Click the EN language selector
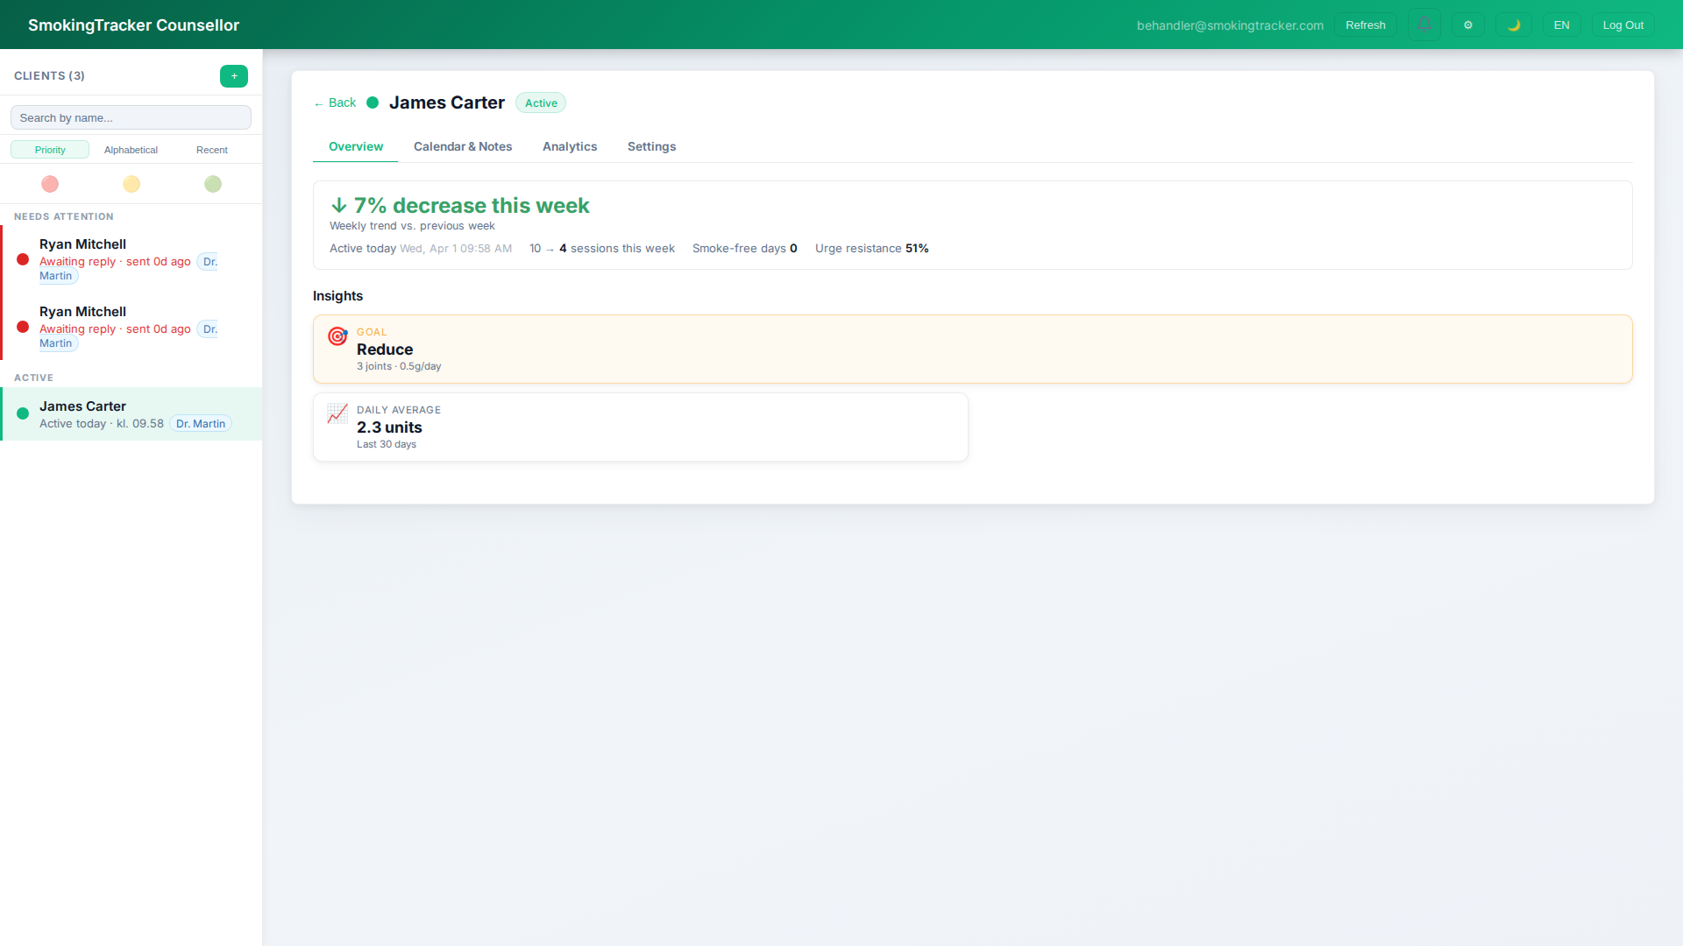Screen dimensions: 1683x946 (1561, 25)
